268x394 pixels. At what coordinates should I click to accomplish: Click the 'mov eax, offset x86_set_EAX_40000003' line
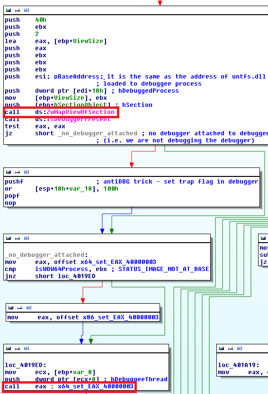tap(83, 317)
